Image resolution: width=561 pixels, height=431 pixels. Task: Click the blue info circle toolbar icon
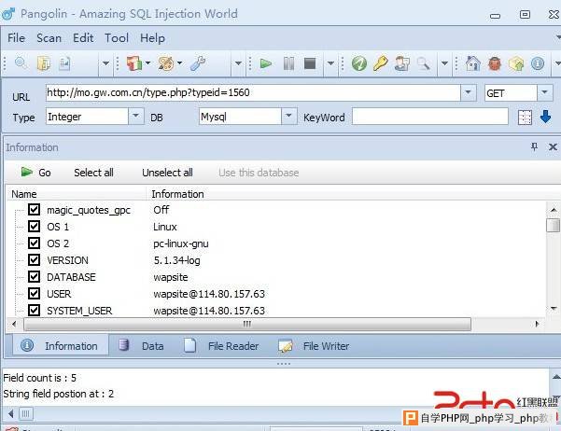pos(538,63)
